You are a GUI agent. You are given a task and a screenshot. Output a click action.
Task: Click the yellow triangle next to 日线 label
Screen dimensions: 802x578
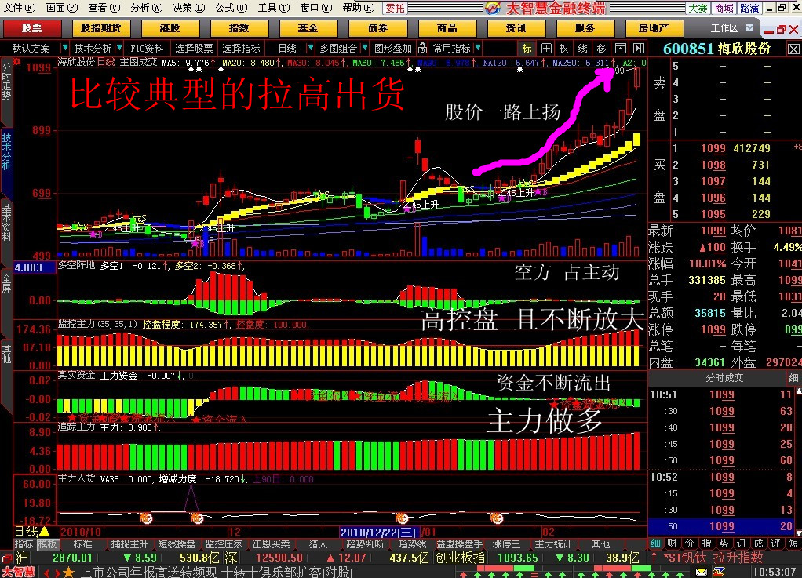[x=45, y=532]
